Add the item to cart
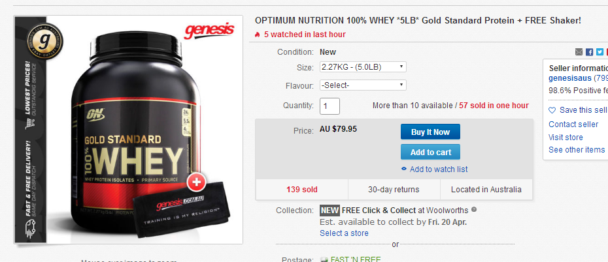The width and height of the screenshot is (608, 262). tap(430, 152)
